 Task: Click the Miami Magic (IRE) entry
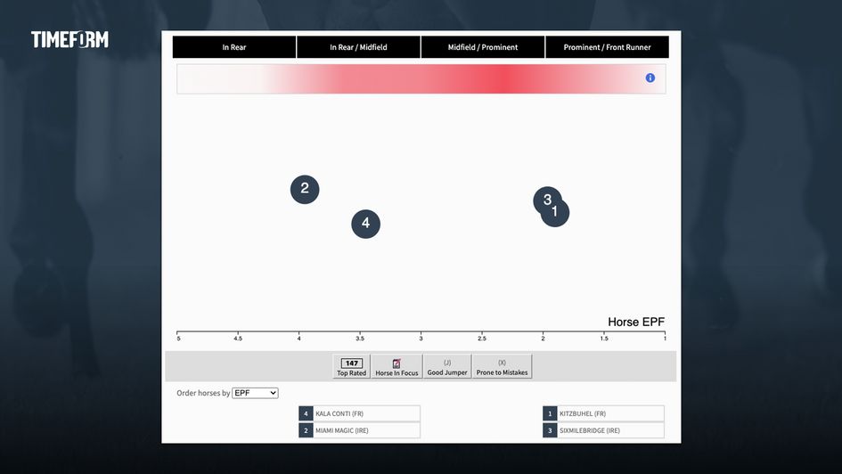click(x=366, y=430)
